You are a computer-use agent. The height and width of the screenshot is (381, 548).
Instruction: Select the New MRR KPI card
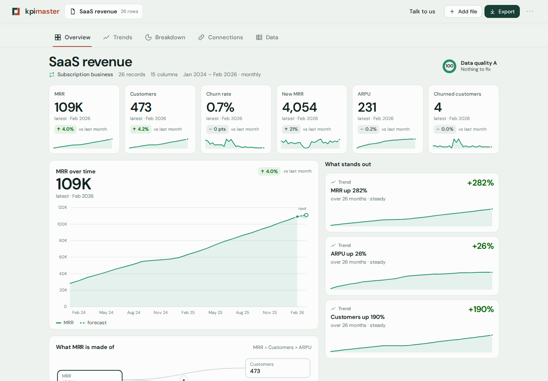(x=312, y=119)
